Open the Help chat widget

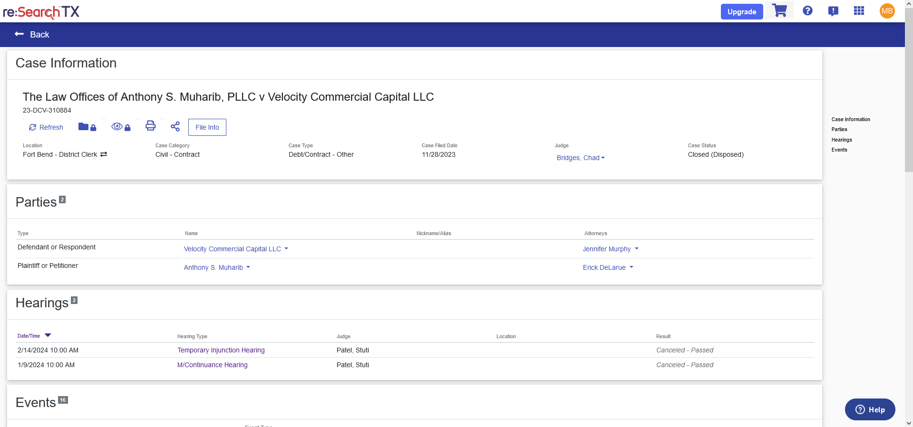coord(870,409)
